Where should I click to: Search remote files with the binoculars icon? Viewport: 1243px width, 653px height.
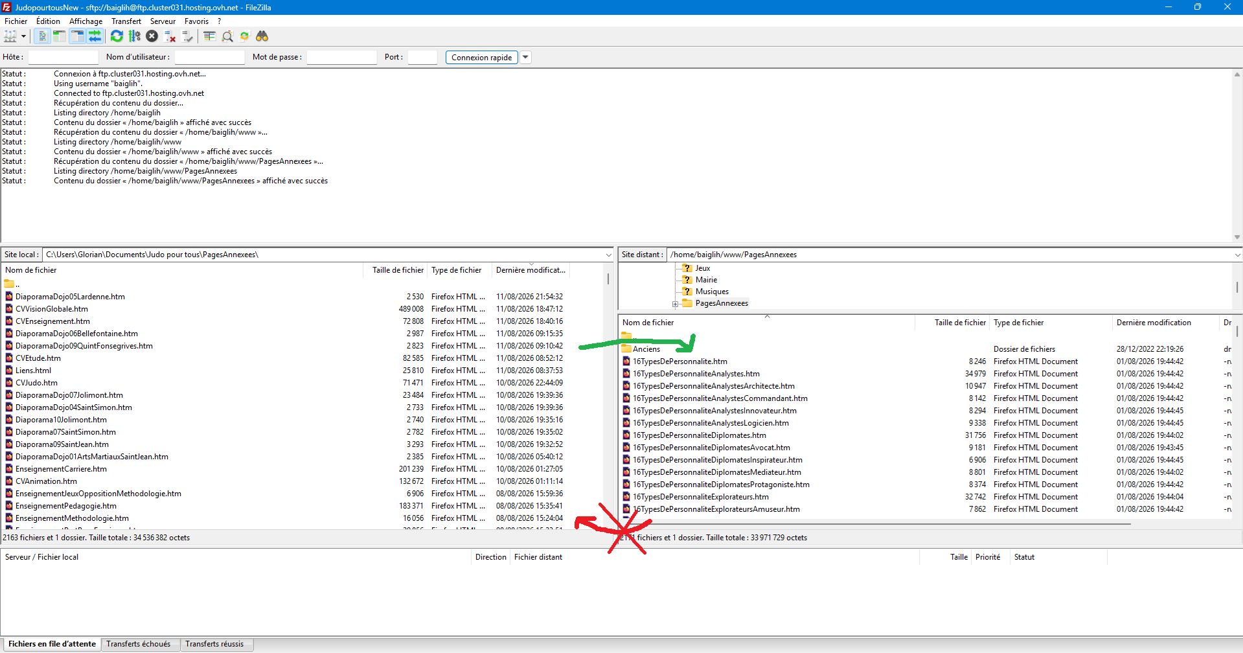pos(262,36)
